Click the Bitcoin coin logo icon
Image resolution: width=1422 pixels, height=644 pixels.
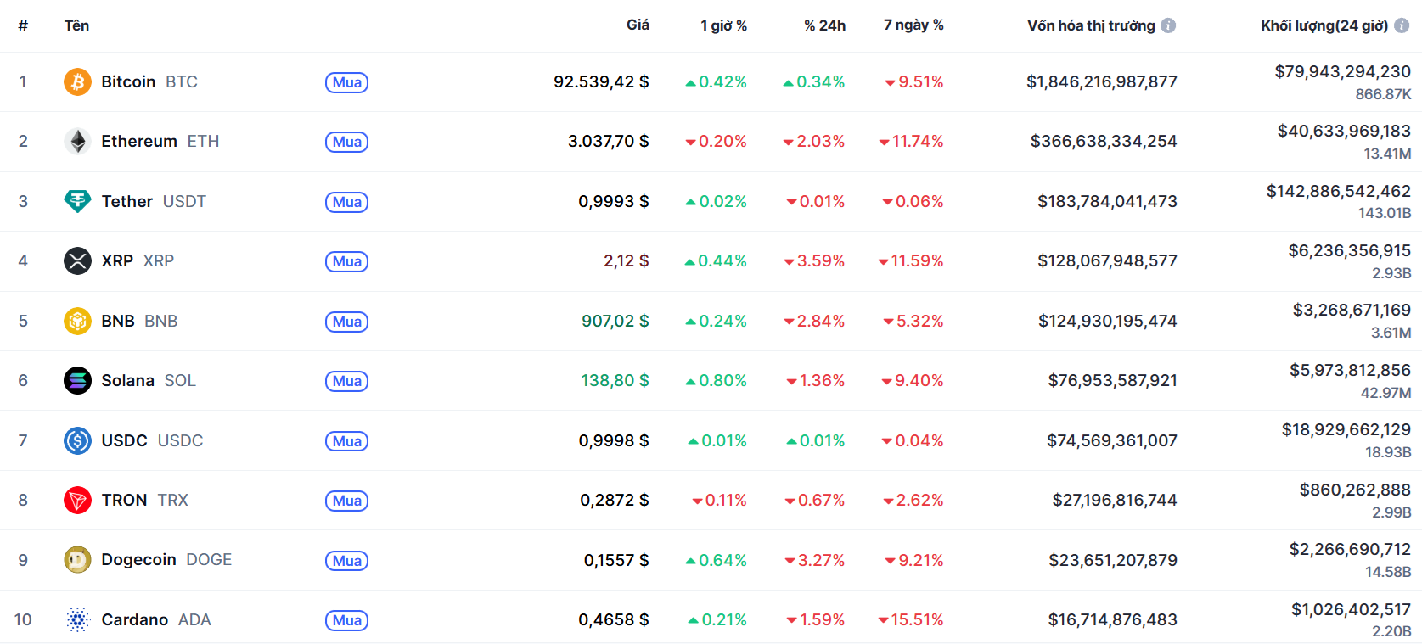click(x=77, y=82)
